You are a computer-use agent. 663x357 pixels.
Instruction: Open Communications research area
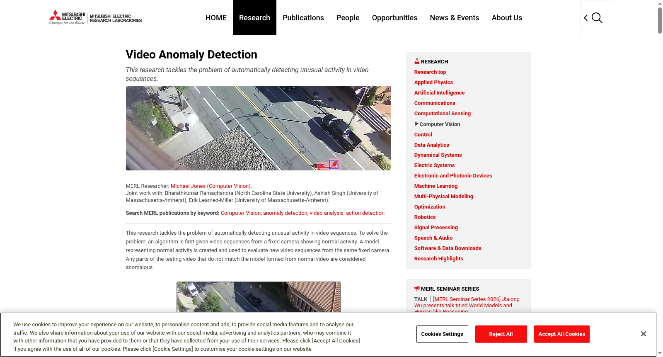tap(435, 103)
